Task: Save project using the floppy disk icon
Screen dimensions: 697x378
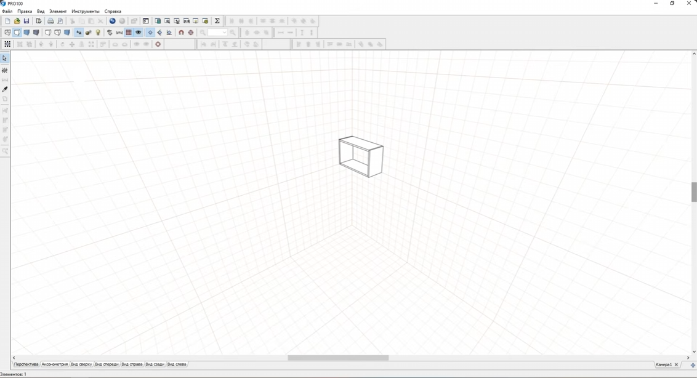Action: [x=26, y=21]
